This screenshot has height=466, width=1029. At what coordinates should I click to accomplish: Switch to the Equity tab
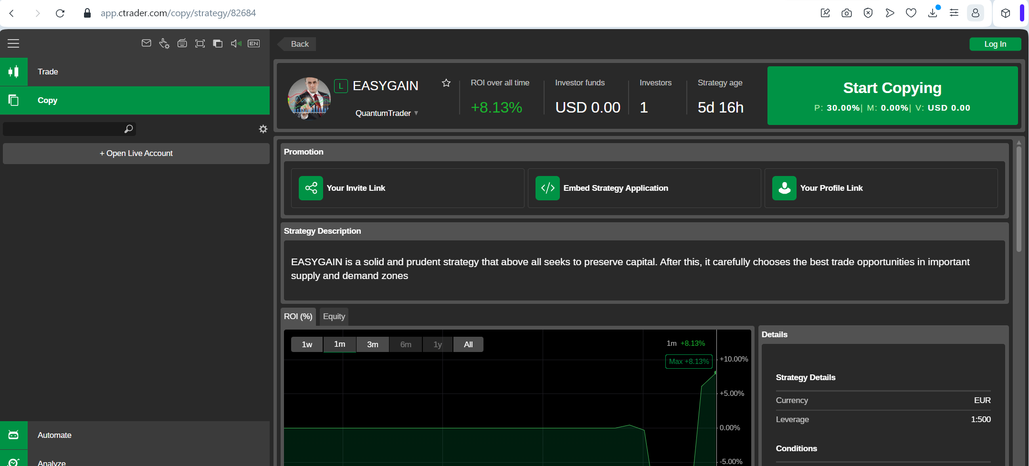click(x=334, y=316)
